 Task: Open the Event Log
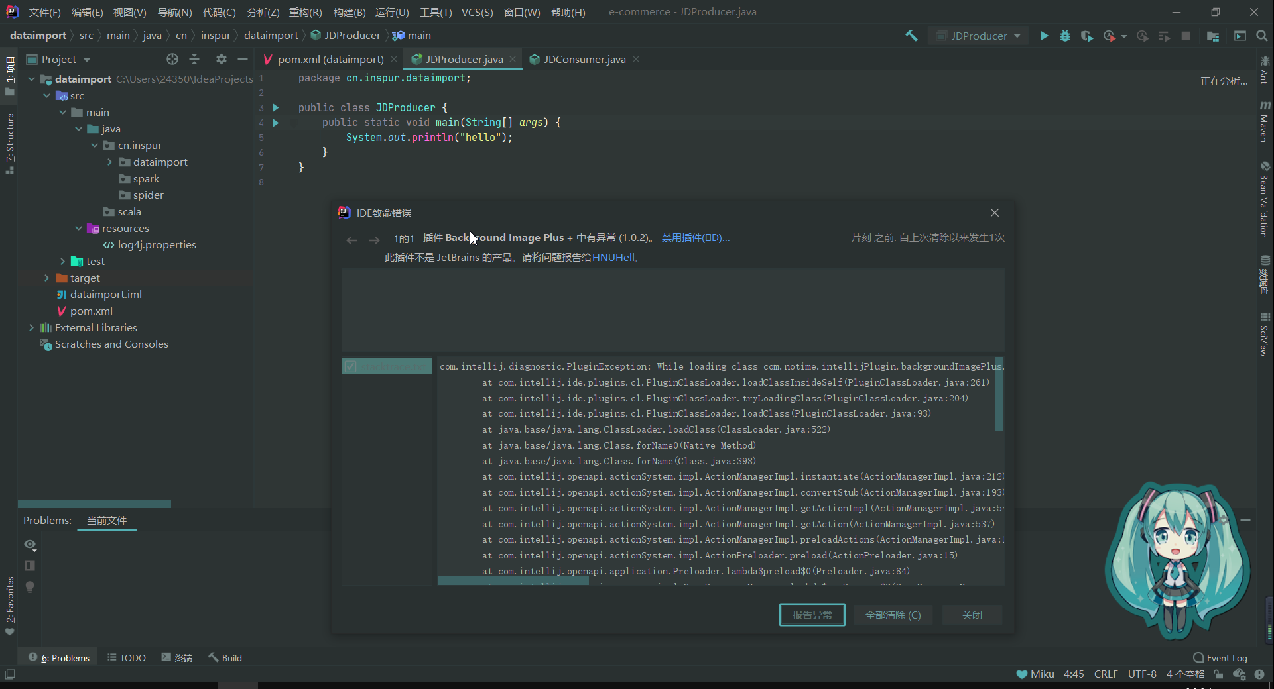[x=1225, y=657]
